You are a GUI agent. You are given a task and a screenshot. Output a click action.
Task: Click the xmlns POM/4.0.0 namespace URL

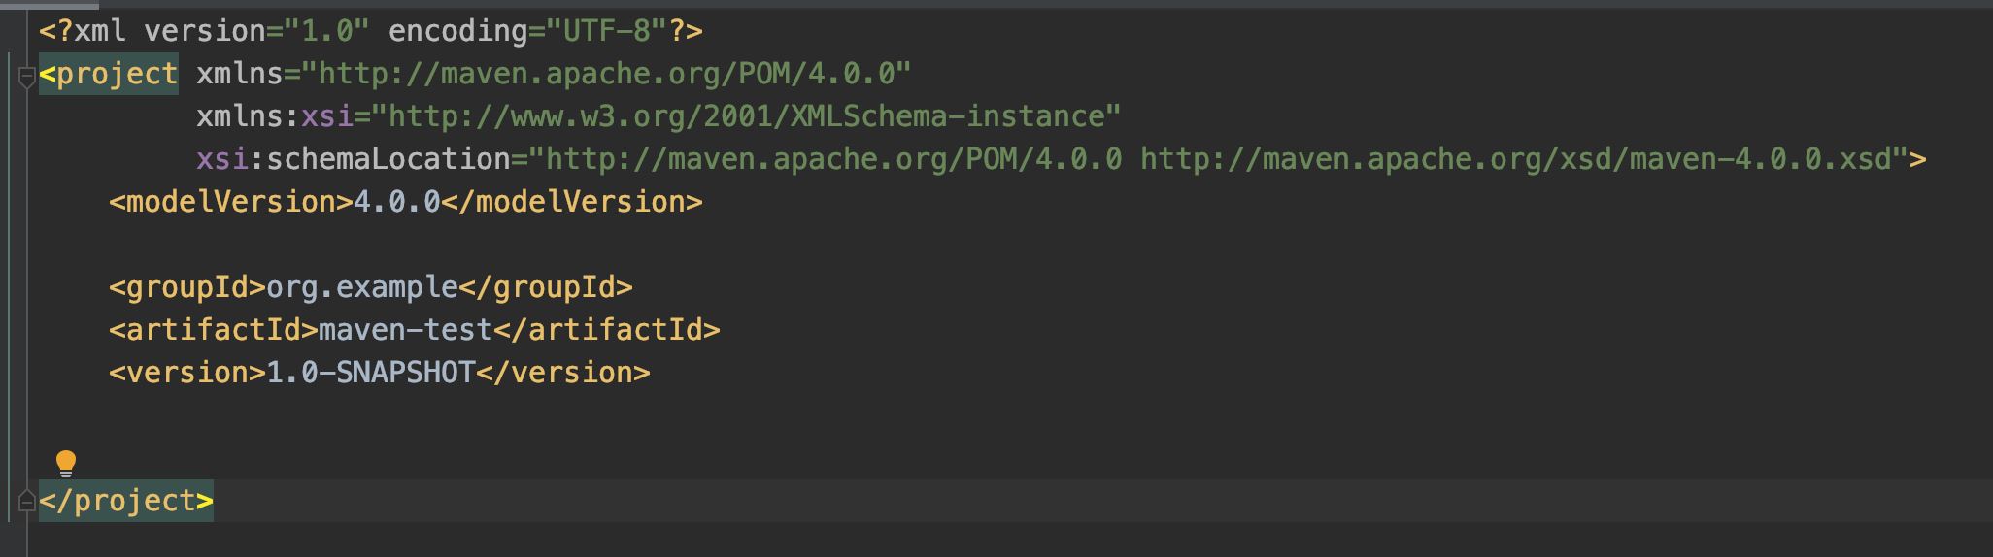pyautogui.click(x=614, y=74)
